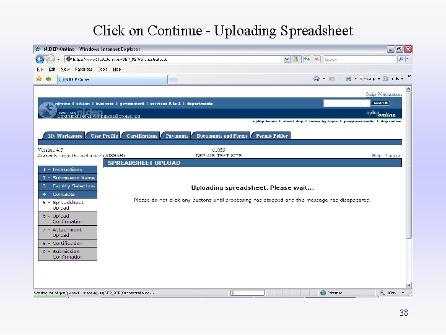Switch to the My Workspace tab
Image resolution: width=446 pixels, height=335 pixels.
tap(64, 136)
